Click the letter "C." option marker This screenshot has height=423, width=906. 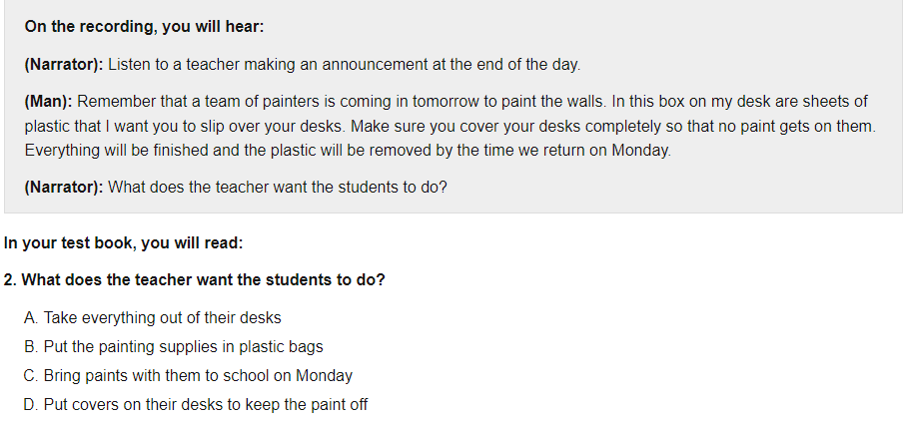coord(31,376)
